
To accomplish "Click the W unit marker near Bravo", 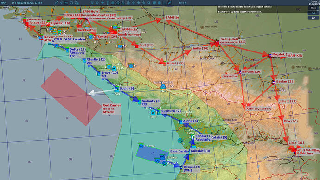I will point(114,68).
